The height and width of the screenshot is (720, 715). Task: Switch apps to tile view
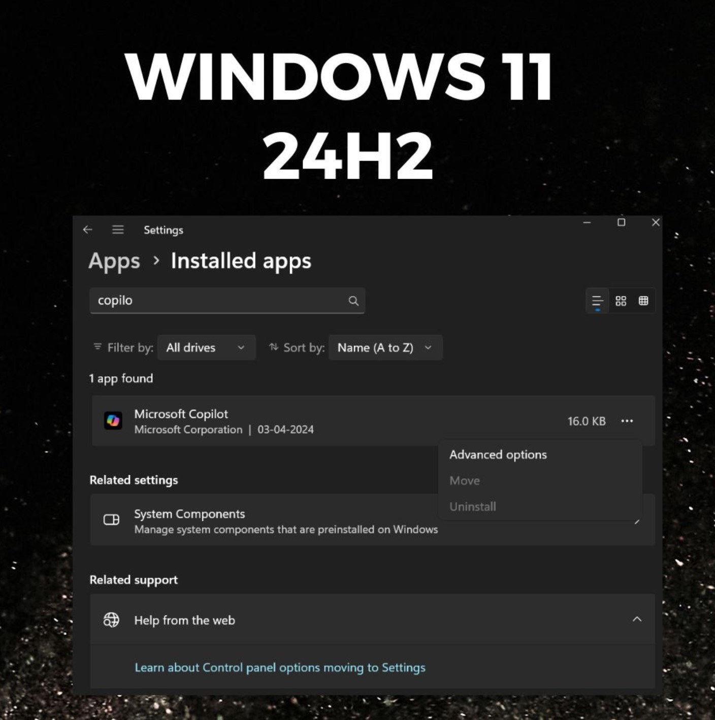[x=620, y=301]
